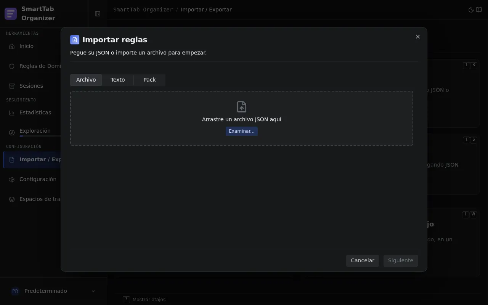Open Sesiones in the sidebar
Image resolution: width=488 pixels, height=305 pixels.
pos(32,86)
